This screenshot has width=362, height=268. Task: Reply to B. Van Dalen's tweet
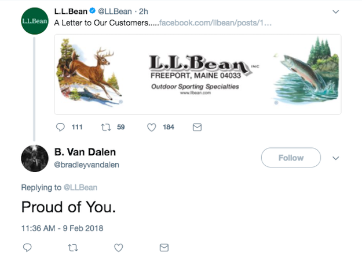coord(27,248)
